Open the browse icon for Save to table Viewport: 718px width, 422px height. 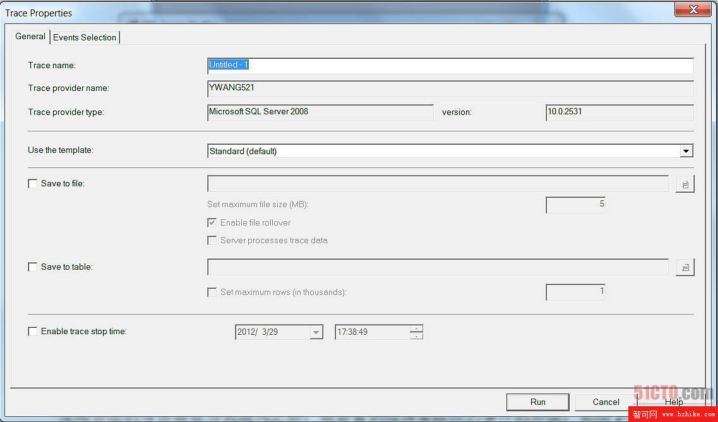coord(685,267)
